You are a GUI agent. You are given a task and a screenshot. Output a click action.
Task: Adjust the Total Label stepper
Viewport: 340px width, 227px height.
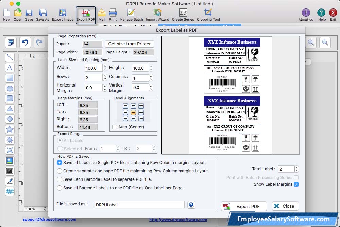[296, 169]
